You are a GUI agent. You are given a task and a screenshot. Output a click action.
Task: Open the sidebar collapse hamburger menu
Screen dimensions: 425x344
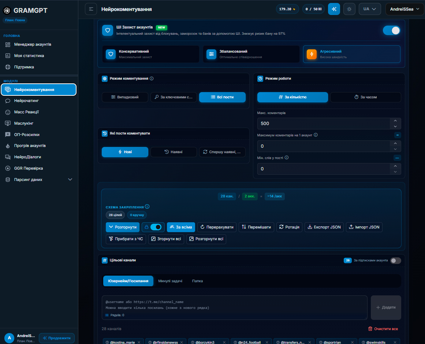(x=91, y=9)
